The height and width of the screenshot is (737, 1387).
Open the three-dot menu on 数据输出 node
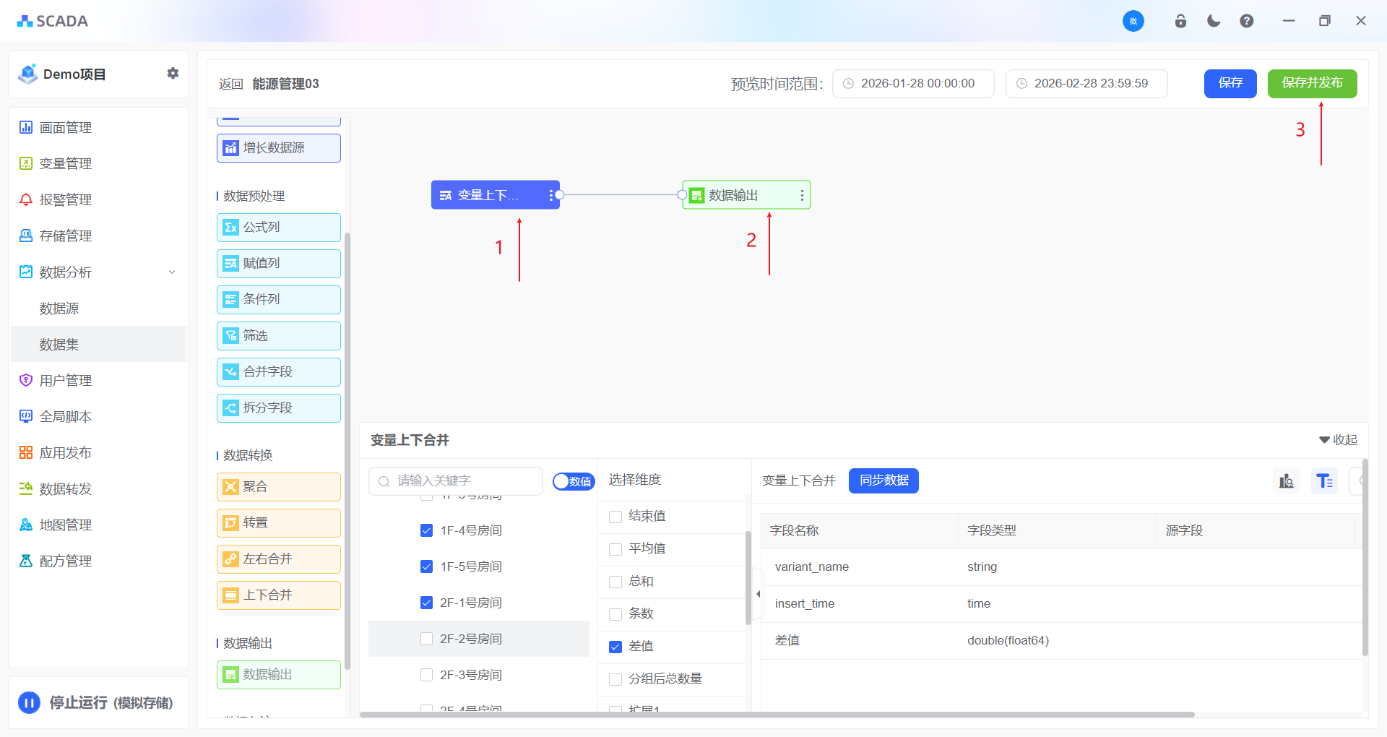pos(802,195)
